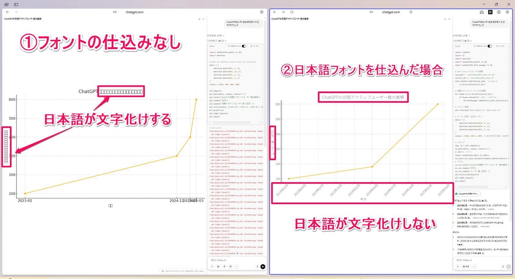
Task: Reload the page in the right pane
Action: click(292, 12)
